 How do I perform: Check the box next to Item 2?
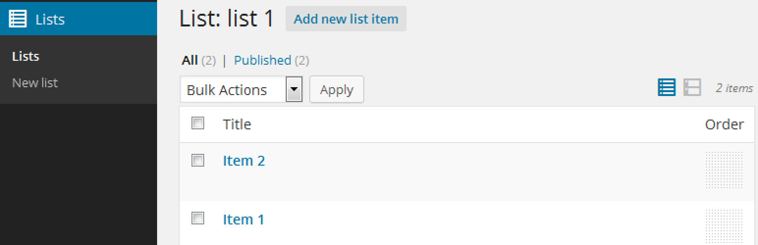click(x=198, y=160)
